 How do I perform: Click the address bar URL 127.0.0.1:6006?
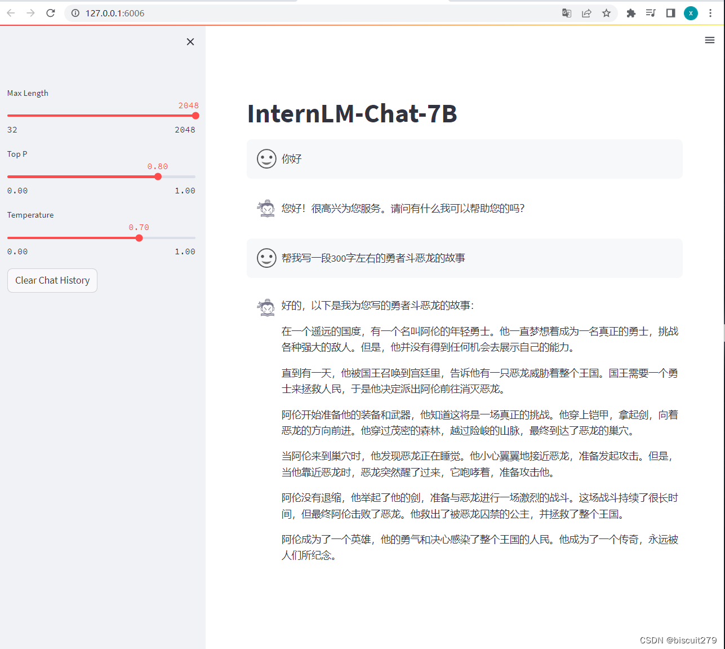click(115, 13)
